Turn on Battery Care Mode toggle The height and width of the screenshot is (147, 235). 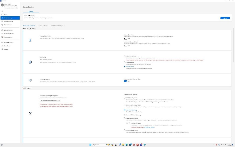click(126, 39)
